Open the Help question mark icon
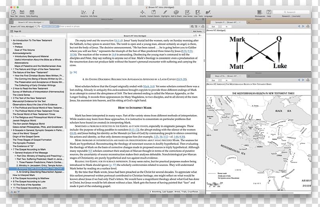The image size is (320, 207). coord(269,12)
